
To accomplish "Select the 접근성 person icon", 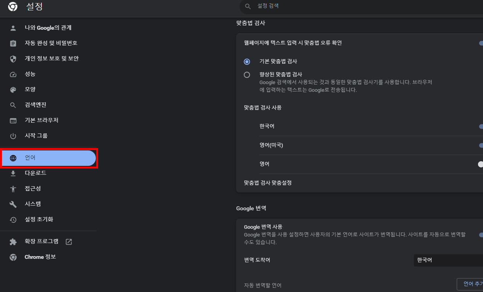I will (13, 189).
